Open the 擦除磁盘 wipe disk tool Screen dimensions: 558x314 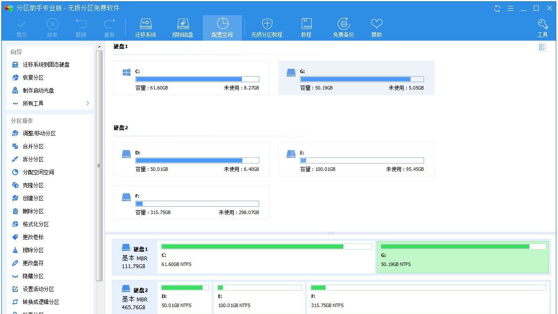[183, 28]
